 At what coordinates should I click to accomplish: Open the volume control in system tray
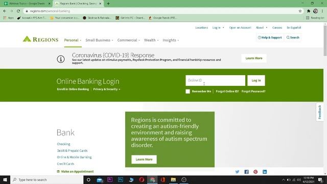tap(299, 179)
